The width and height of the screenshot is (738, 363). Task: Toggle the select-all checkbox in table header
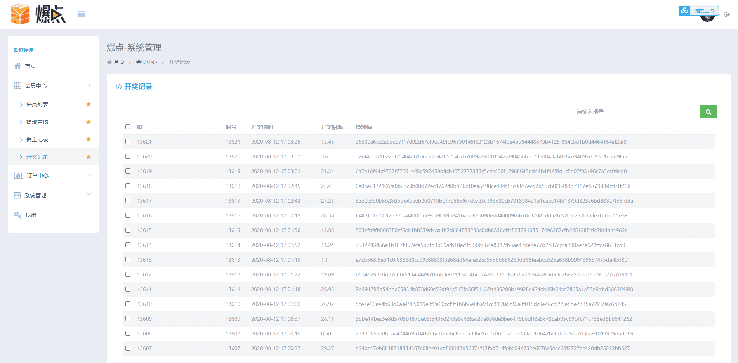[128, 127]
